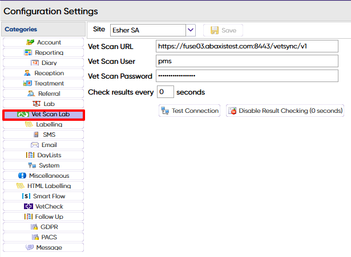Open PACS settings
This screenshot has height=257, width=351.
point(43,238)
